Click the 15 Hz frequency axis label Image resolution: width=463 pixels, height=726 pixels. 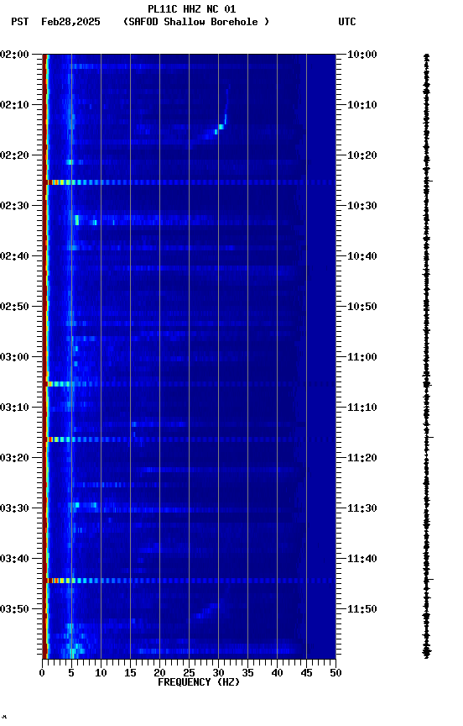point(130,673)
